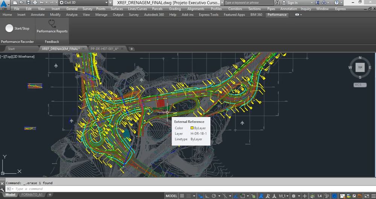This screenshot has height=199, width=376.
Task: Click the Help question mark icon
Action: pos(337,3)
